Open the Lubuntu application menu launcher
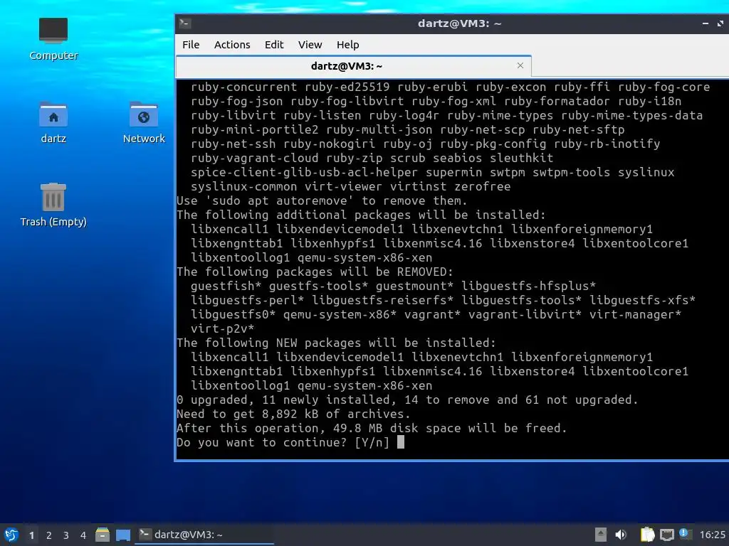Image resolution: width=729 pixels, height=546 pixels. click(x=11, y=535)
